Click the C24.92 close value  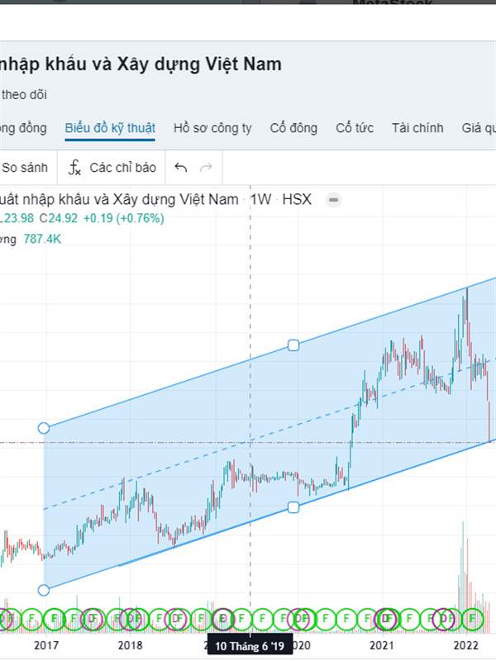59,218
